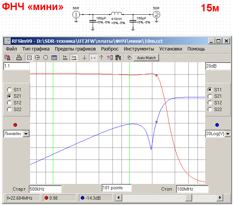Maximize the RFSim99 window
The width and height of the screenshot is (233, 205).
tap(218, 41)
